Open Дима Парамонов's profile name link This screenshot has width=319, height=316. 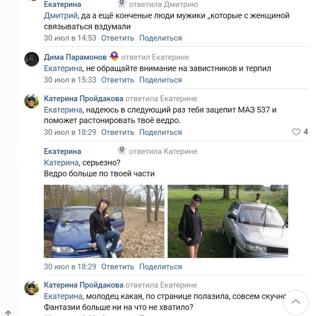[x=75, y=57]
